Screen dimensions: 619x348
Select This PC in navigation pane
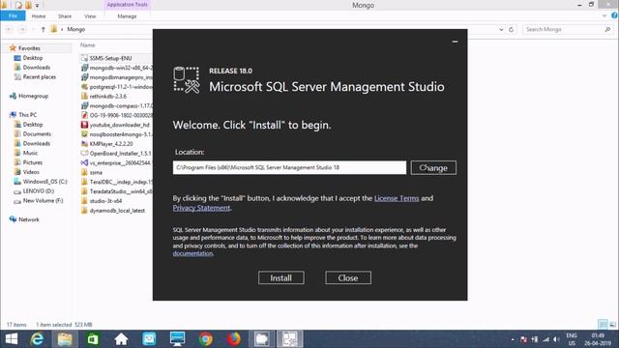[27, 115]
